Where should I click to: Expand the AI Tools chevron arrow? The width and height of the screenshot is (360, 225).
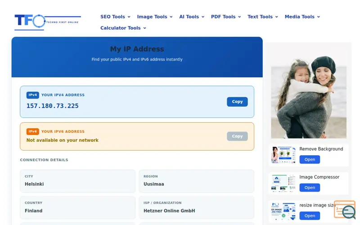click(x=203, y=17)
